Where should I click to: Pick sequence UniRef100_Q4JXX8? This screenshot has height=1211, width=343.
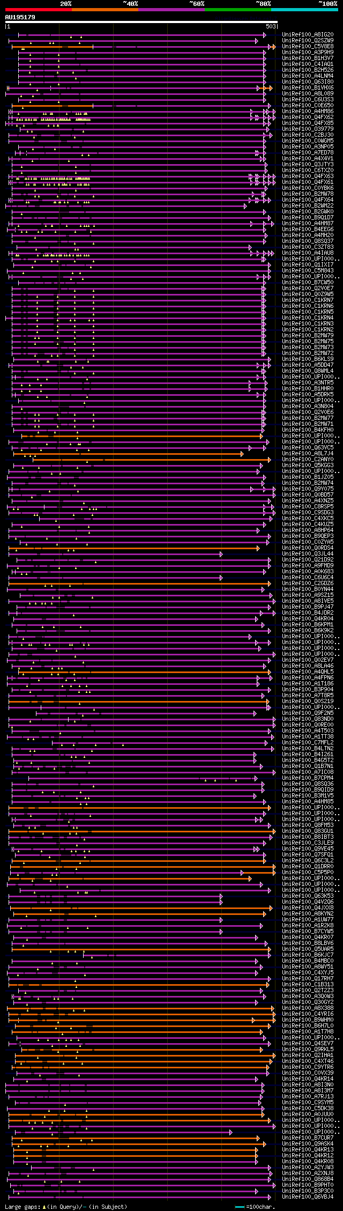308,907
